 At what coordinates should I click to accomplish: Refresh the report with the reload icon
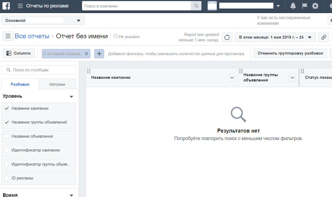[x=227, y=37]
